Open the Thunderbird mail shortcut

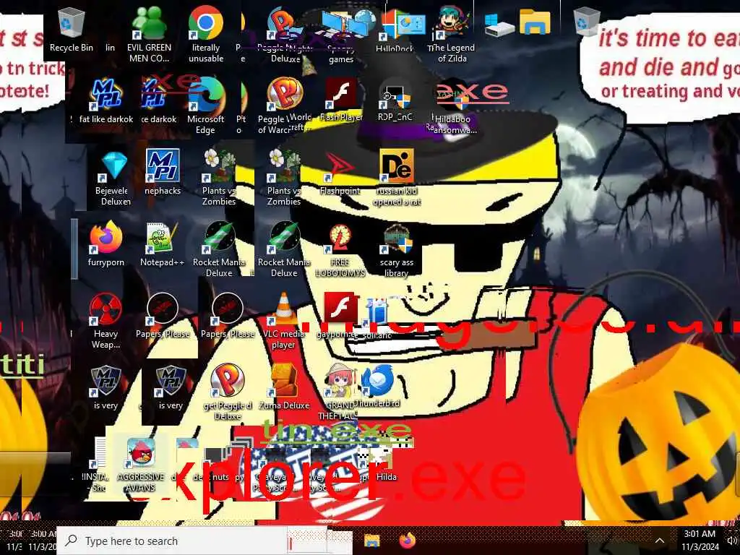click(x=378, y=386)
